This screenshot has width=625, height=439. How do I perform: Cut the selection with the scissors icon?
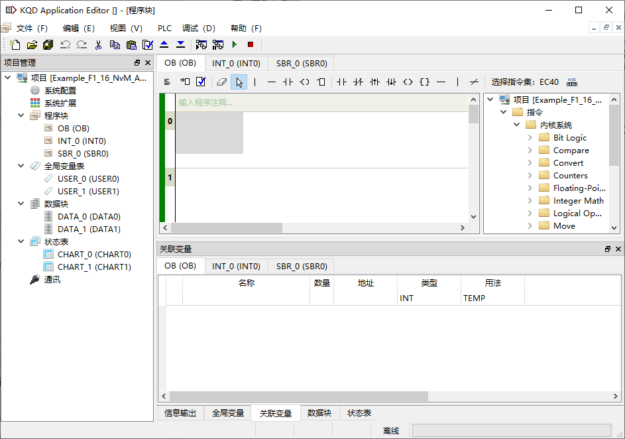[x=99, y=44]
